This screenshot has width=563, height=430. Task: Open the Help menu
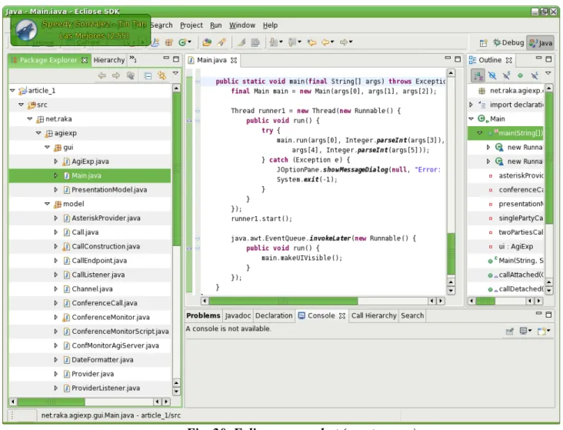(x=270, y=25)
